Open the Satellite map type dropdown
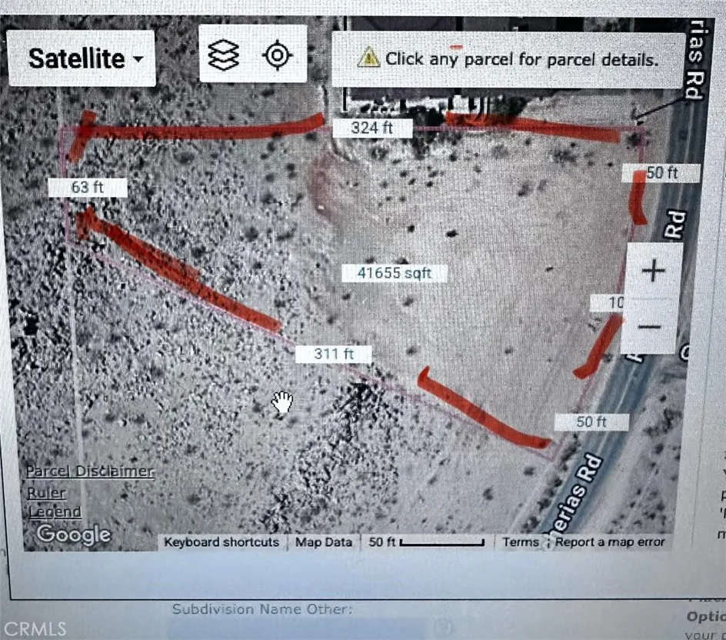The height and width of the screenshot is (640, 726). pos(82,58)
